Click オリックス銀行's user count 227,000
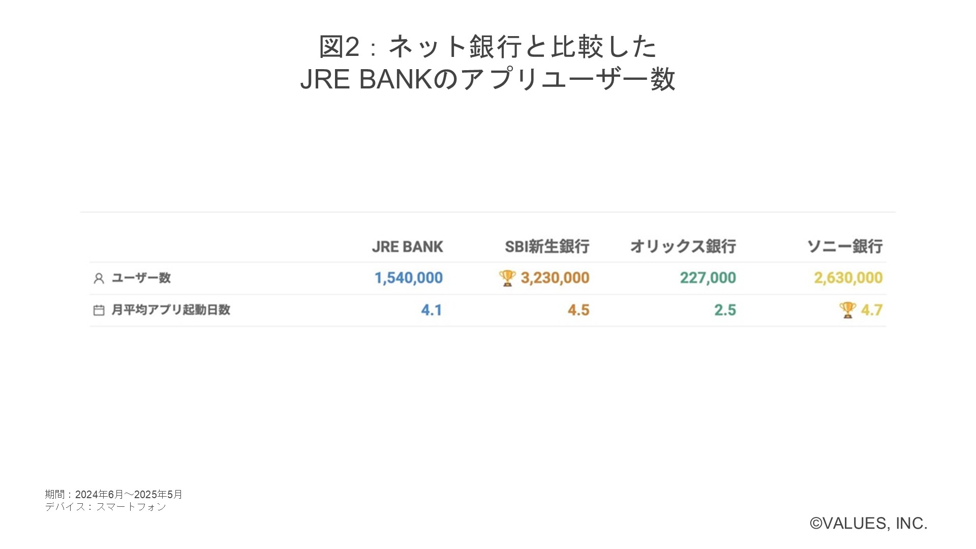 pyautogui.click(x=708, y=278)
